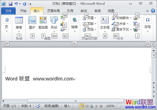Insert SmartArt graphic icon
Image resolution: width=157 pixels, height=110 pixels.
[63, 18]
